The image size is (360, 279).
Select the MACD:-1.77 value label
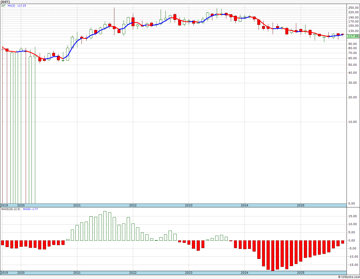coord(30,209)
